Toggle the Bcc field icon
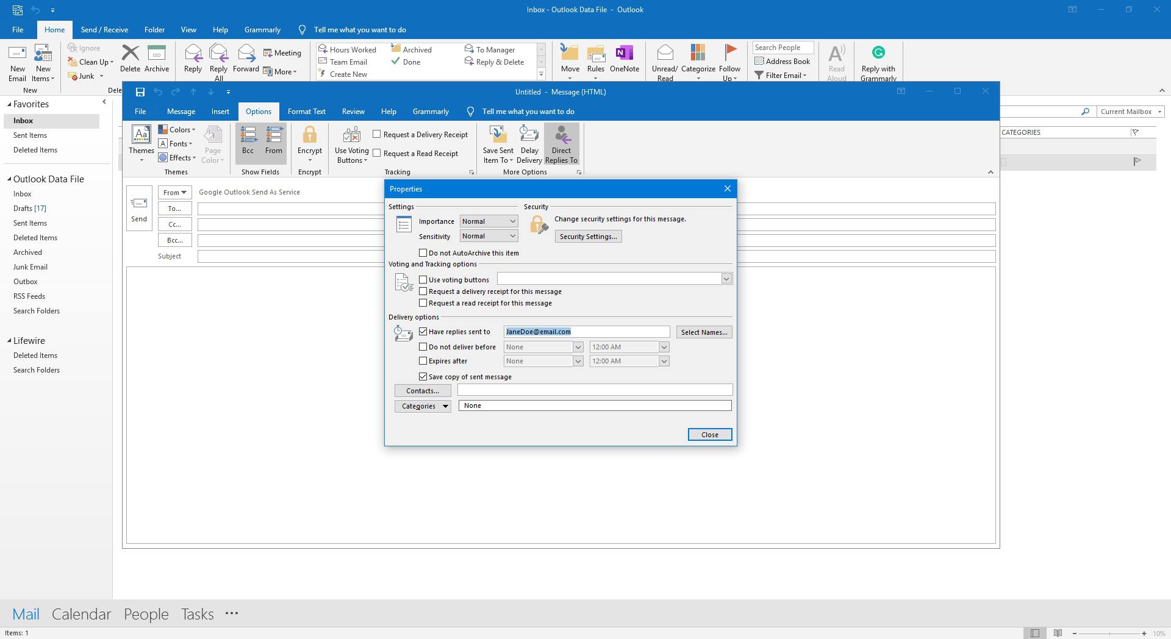The image size is (1171, 639). click(248, 135)
